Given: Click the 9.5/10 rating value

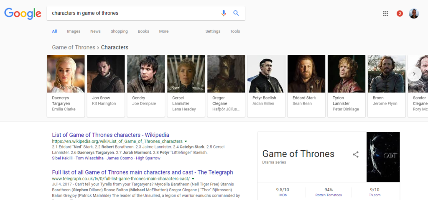Looking at the screenshot, I should tap(282, 190).
